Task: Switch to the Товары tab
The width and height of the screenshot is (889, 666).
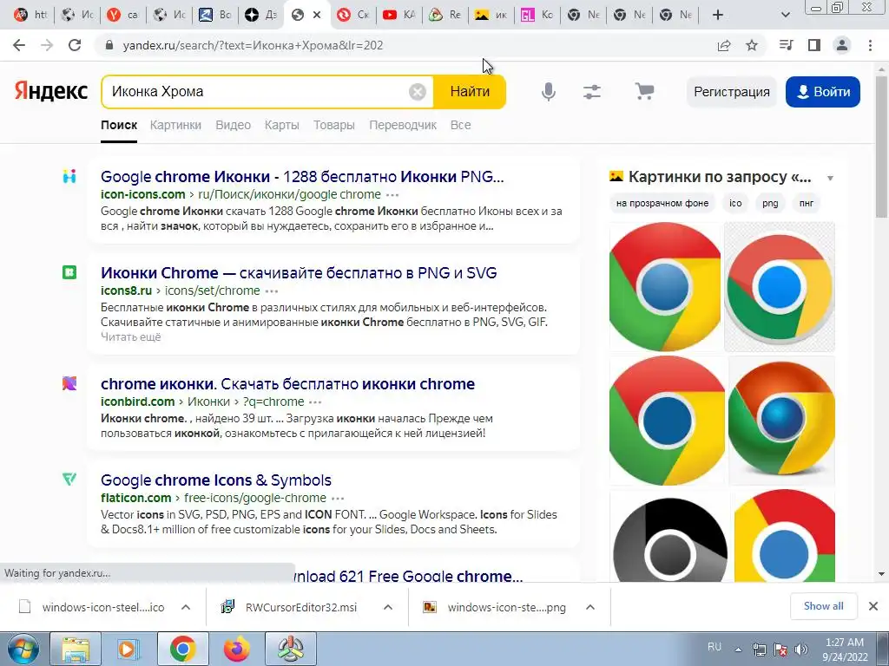Action: (x=334, y=125)
